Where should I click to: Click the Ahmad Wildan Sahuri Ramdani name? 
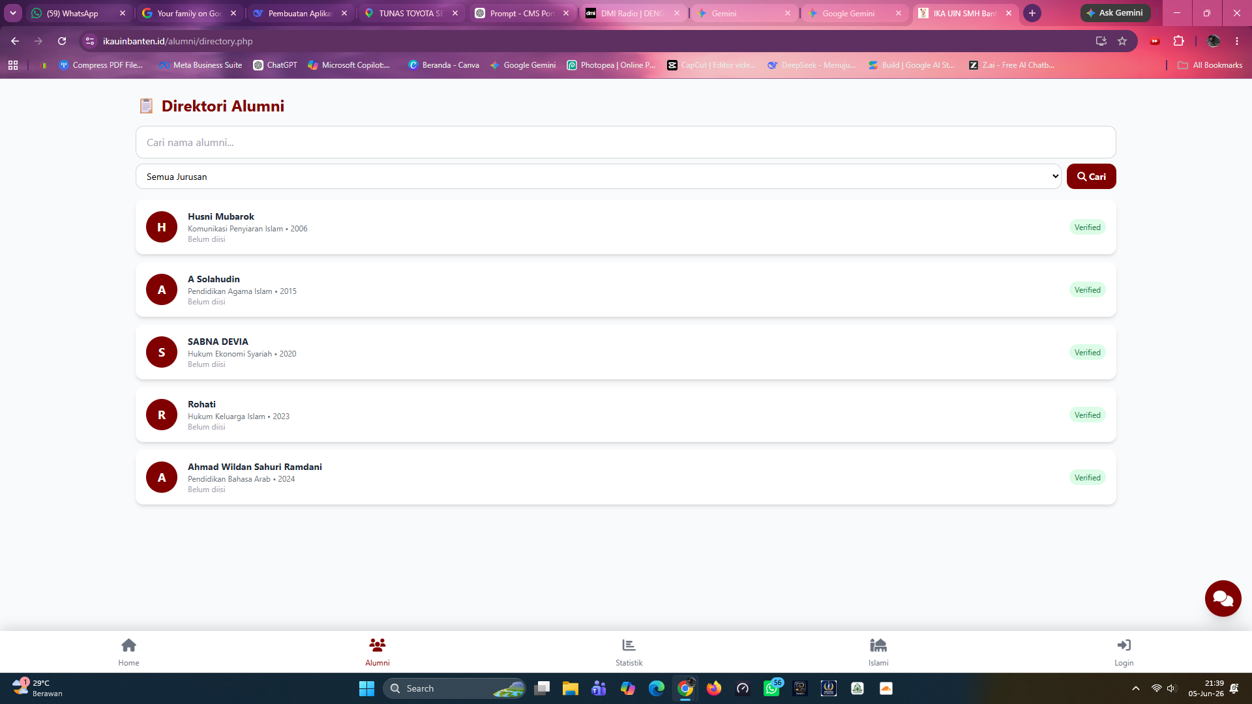(255, 467)
